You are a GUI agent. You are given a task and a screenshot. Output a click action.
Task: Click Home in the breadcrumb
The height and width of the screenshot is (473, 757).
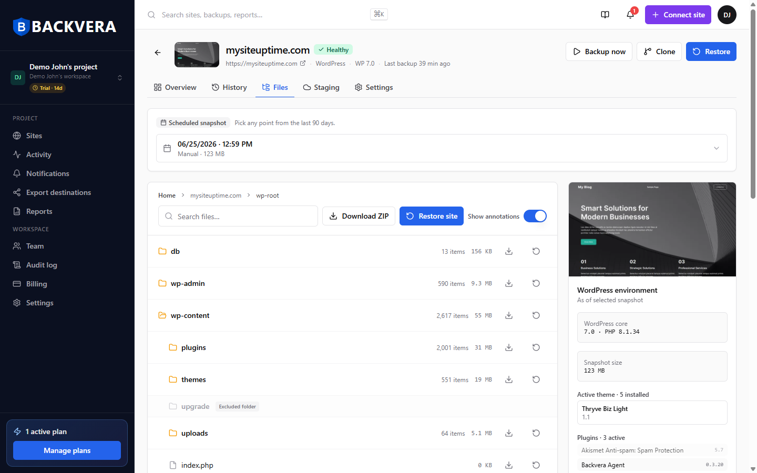(x=167, y=196)
